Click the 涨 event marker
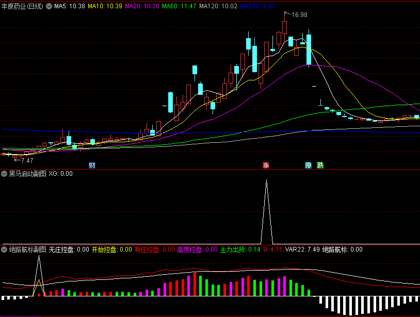 point(266,165)
